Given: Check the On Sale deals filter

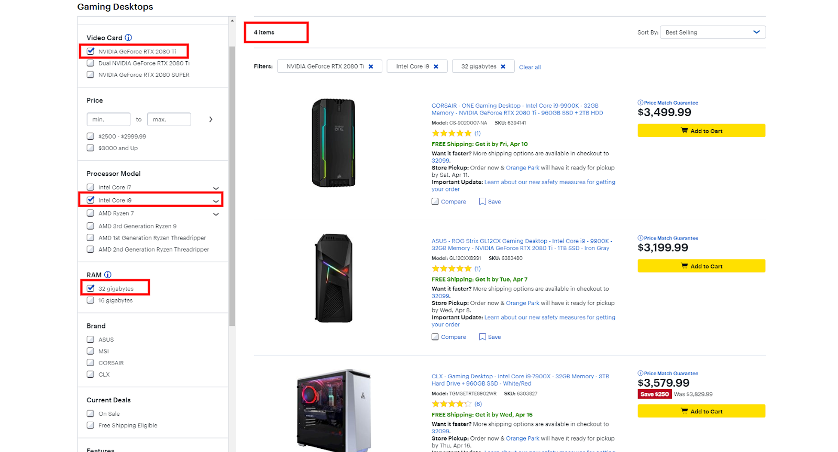Looking at the screenshot, I should tap(91, 414).
